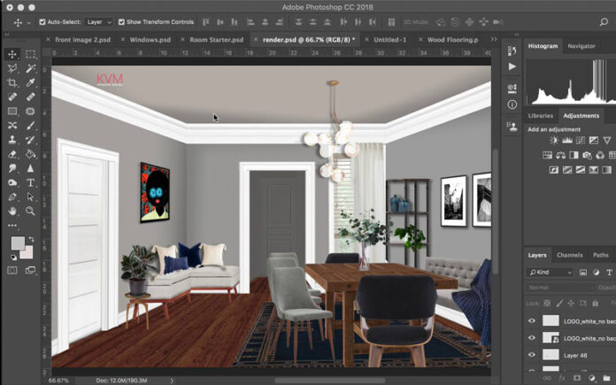Add a Levels adjustment
This screenshot has height=385, width=616.
pos(567,140)
